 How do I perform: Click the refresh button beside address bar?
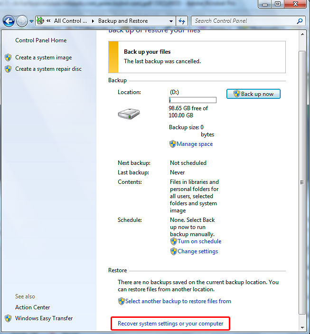pyautogui.click(x=181, y=21)
